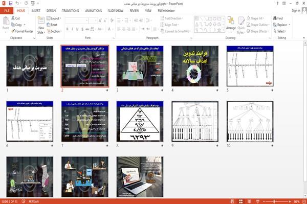Switch to the VIEW tab
The image size is (307, 204).
click(x=148, y=11)
